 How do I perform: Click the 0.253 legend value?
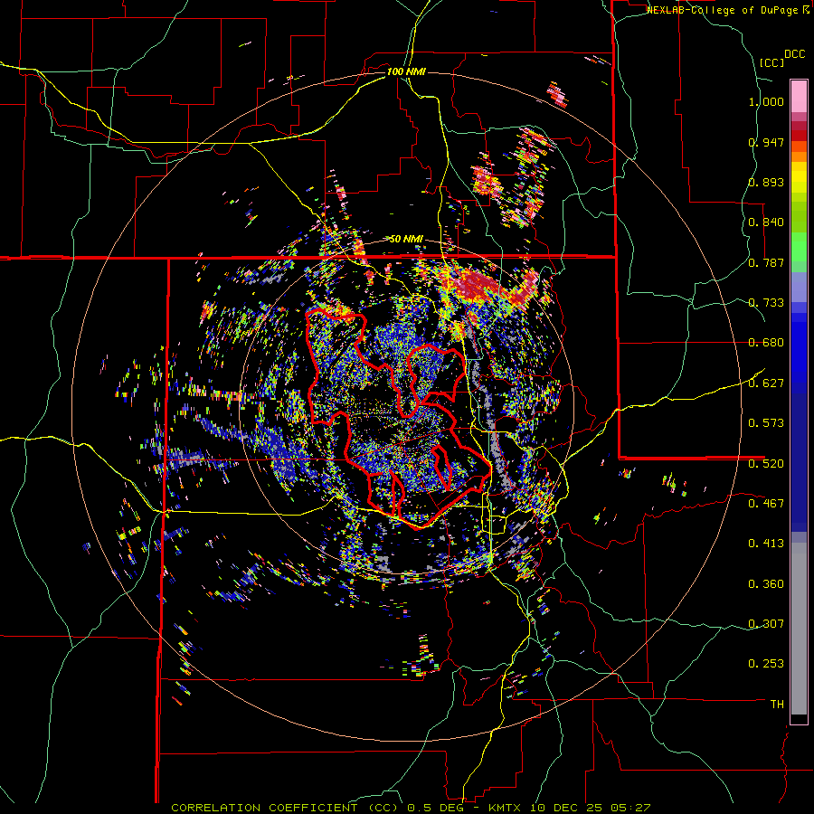(766, 664)
